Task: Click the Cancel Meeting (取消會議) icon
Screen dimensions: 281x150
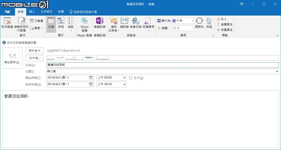Action: 7,21
